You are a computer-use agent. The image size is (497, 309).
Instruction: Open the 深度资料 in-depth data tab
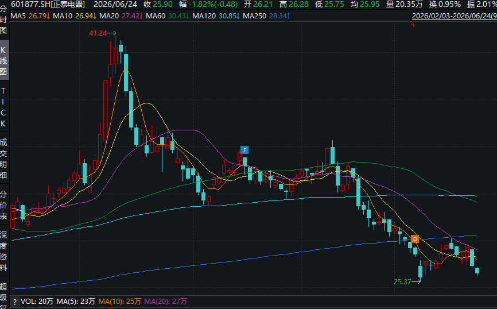[3, 251]
